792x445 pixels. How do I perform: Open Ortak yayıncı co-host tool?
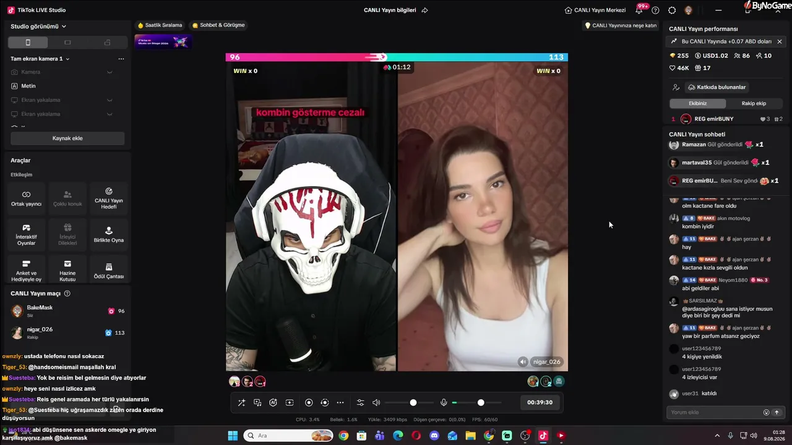tap(26, 198)
